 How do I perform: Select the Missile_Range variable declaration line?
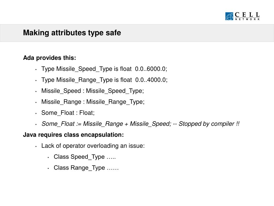click(93, 102)
